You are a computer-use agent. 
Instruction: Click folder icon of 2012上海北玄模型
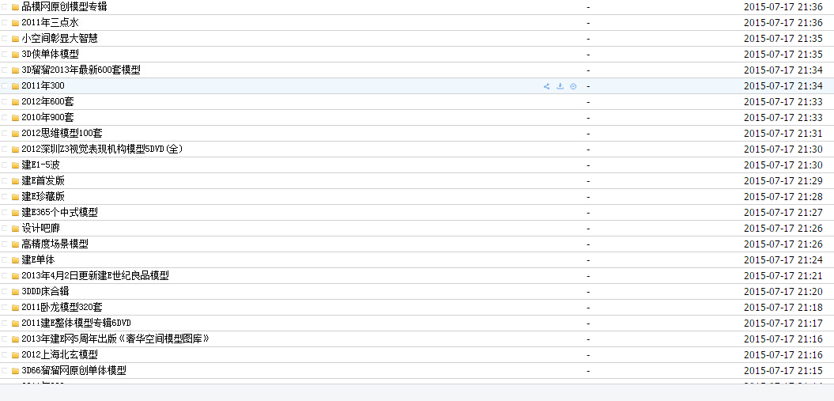(x=16, y=355)
